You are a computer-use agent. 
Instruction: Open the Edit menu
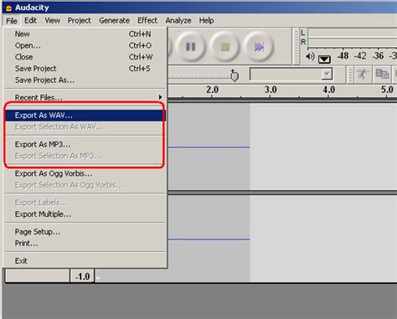pos(30,20)
